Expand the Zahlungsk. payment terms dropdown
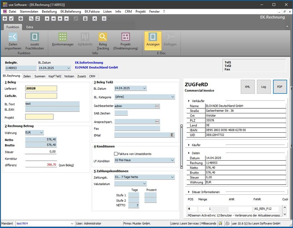Screen dimensions: 293x228 [172, 177]
